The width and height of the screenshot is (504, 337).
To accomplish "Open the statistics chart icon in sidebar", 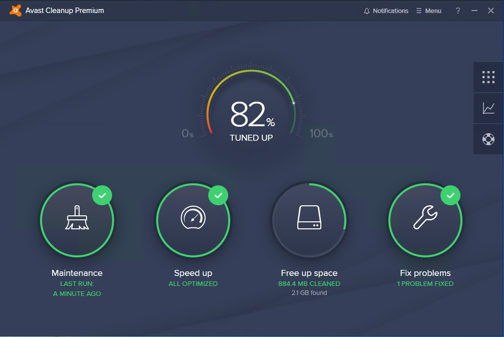I will click(488, 108).
